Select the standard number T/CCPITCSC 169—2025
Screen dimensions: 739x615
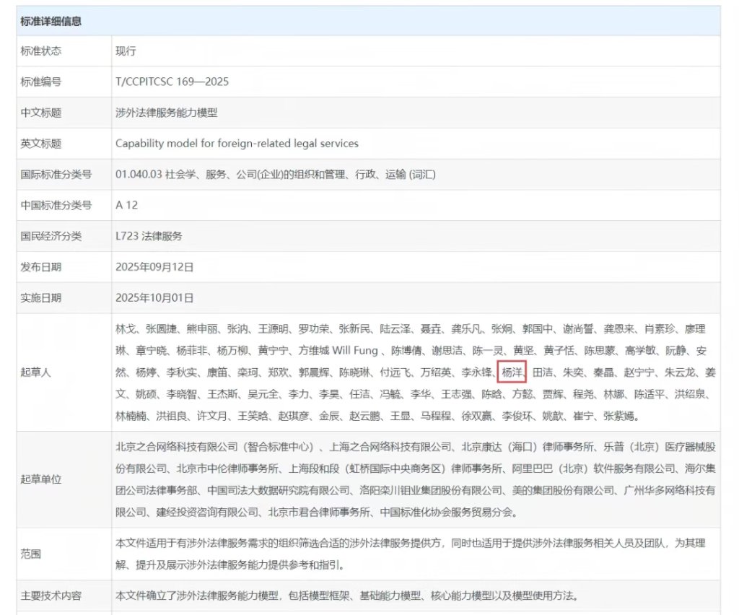click(x=172, y=82)
